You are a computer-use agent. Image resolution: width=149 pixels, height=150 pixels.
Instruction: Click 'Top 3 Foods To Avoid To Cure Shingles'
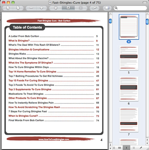(31, 85)
